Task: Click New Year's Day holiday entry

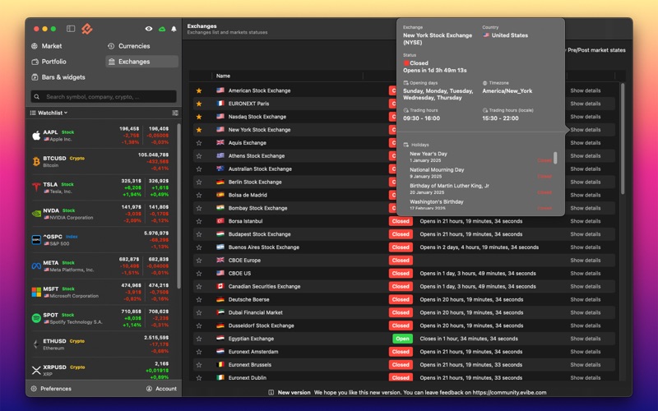Action: (x=480, y=157)
